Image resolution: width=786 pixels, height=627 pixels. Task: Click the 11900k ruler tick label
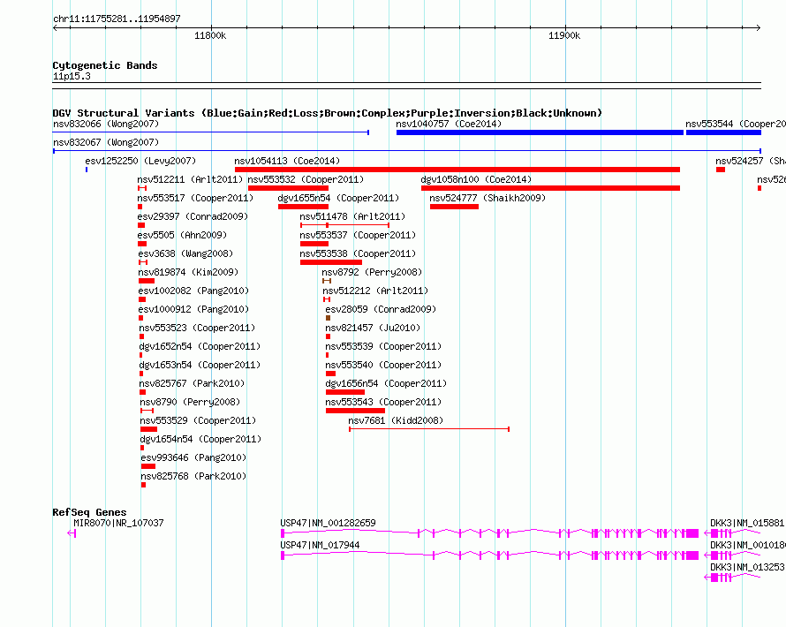pyautogui.click(x=564, y=35)
